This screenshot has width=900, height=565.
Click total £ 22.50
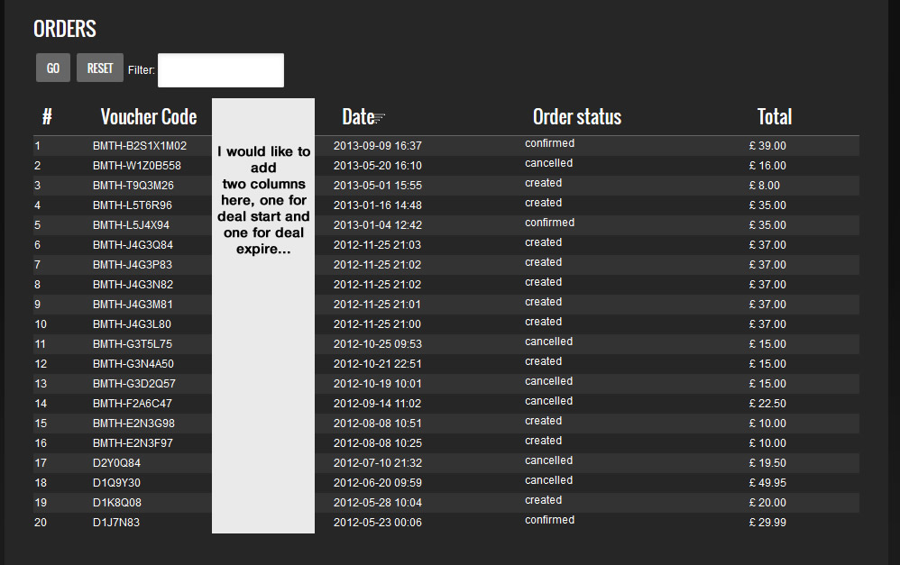(x=767, y=403)
